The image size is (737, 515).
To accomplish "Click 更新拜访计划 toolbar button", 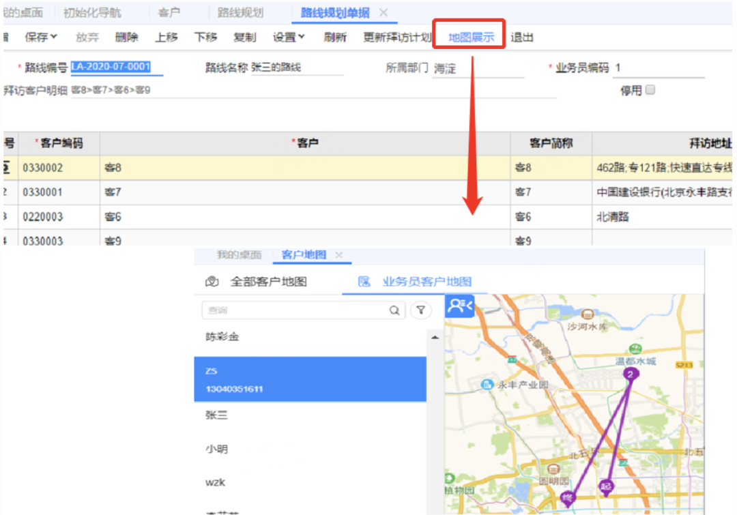I will tap(397, 38).
